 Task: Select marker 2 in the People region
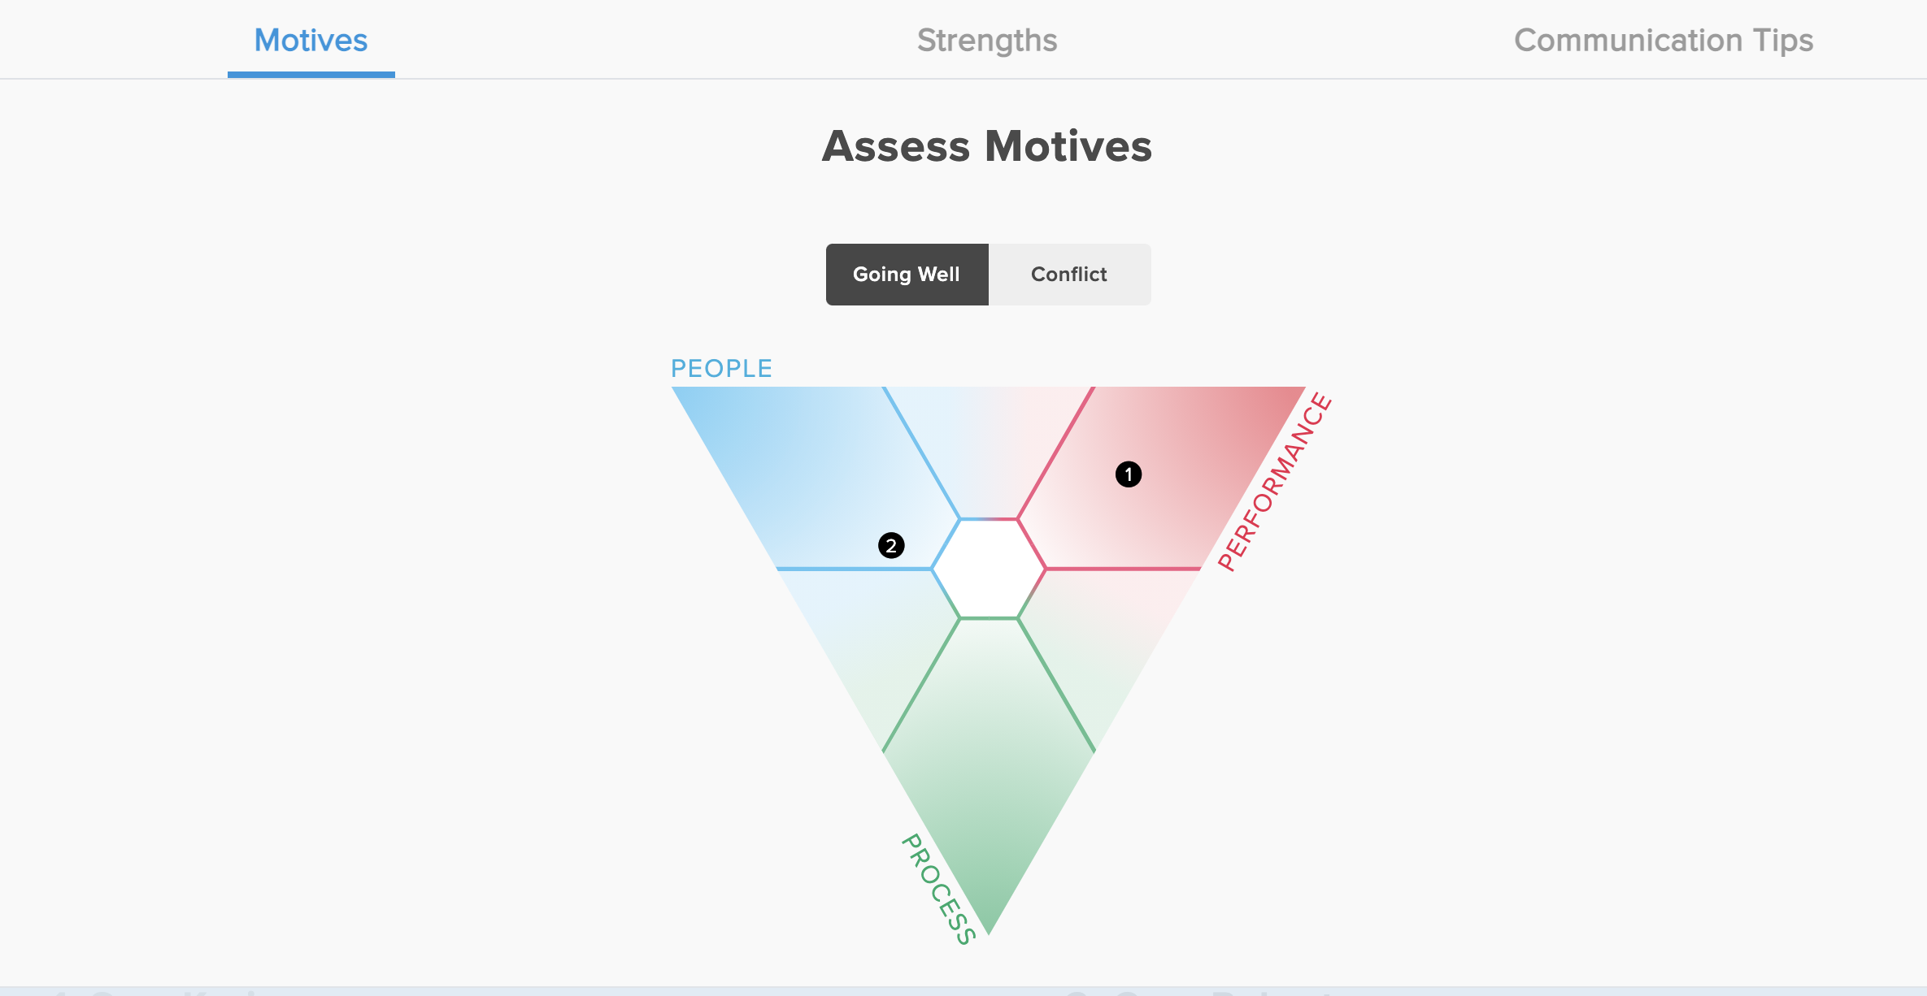coord(892,545)
